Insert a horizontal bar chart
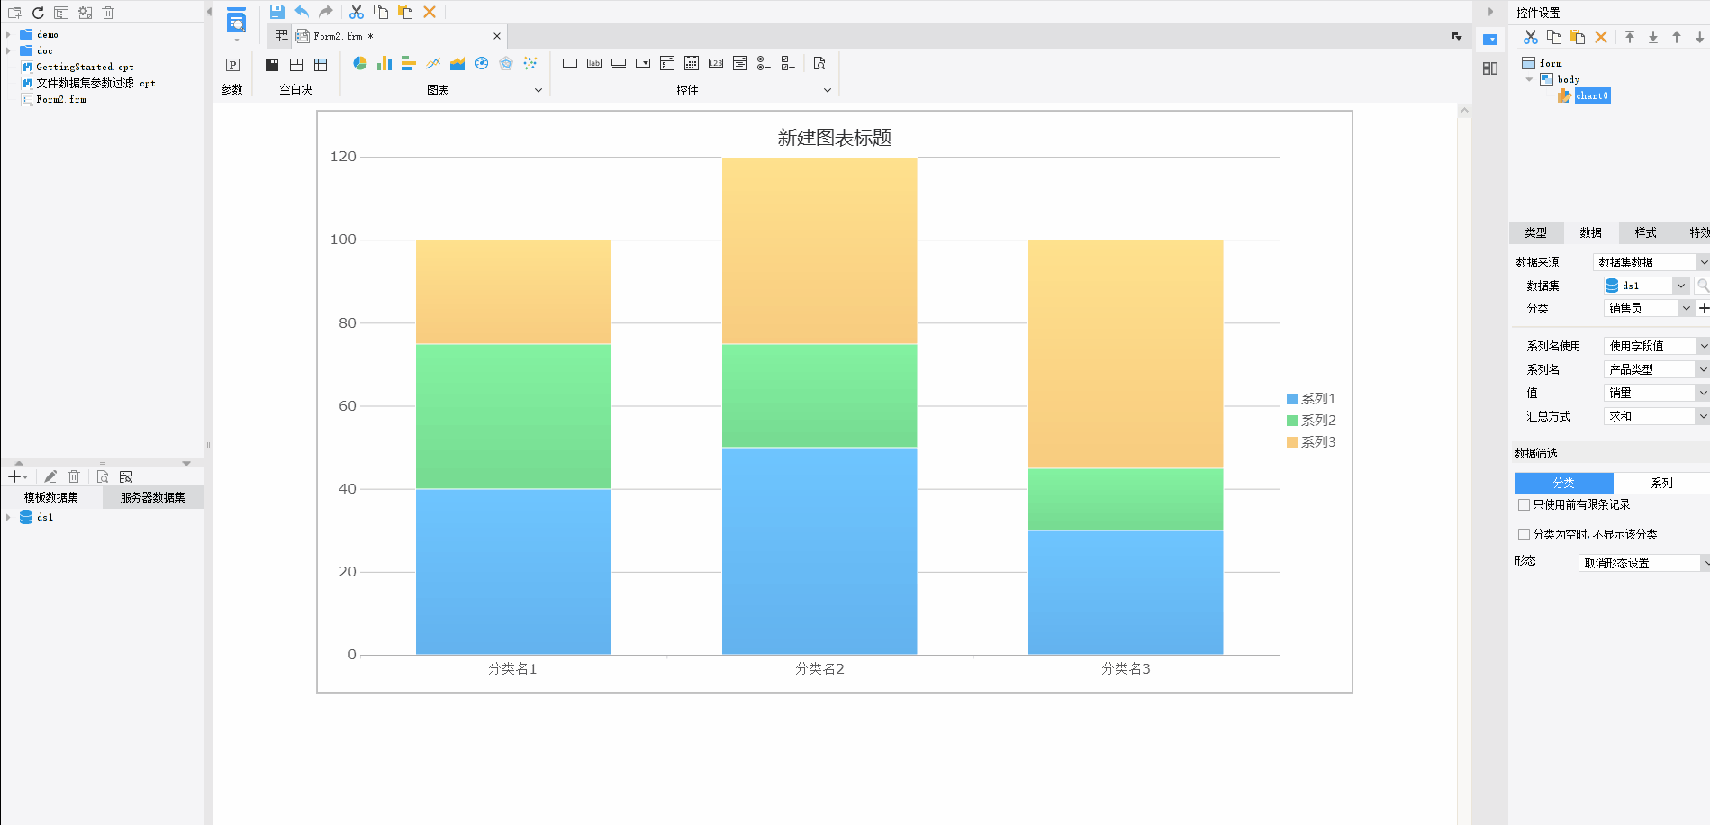 [408, 63]
